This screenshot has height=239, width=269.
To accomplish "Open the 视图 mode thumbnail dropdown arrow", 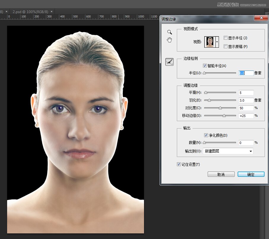I will (217, 42).
